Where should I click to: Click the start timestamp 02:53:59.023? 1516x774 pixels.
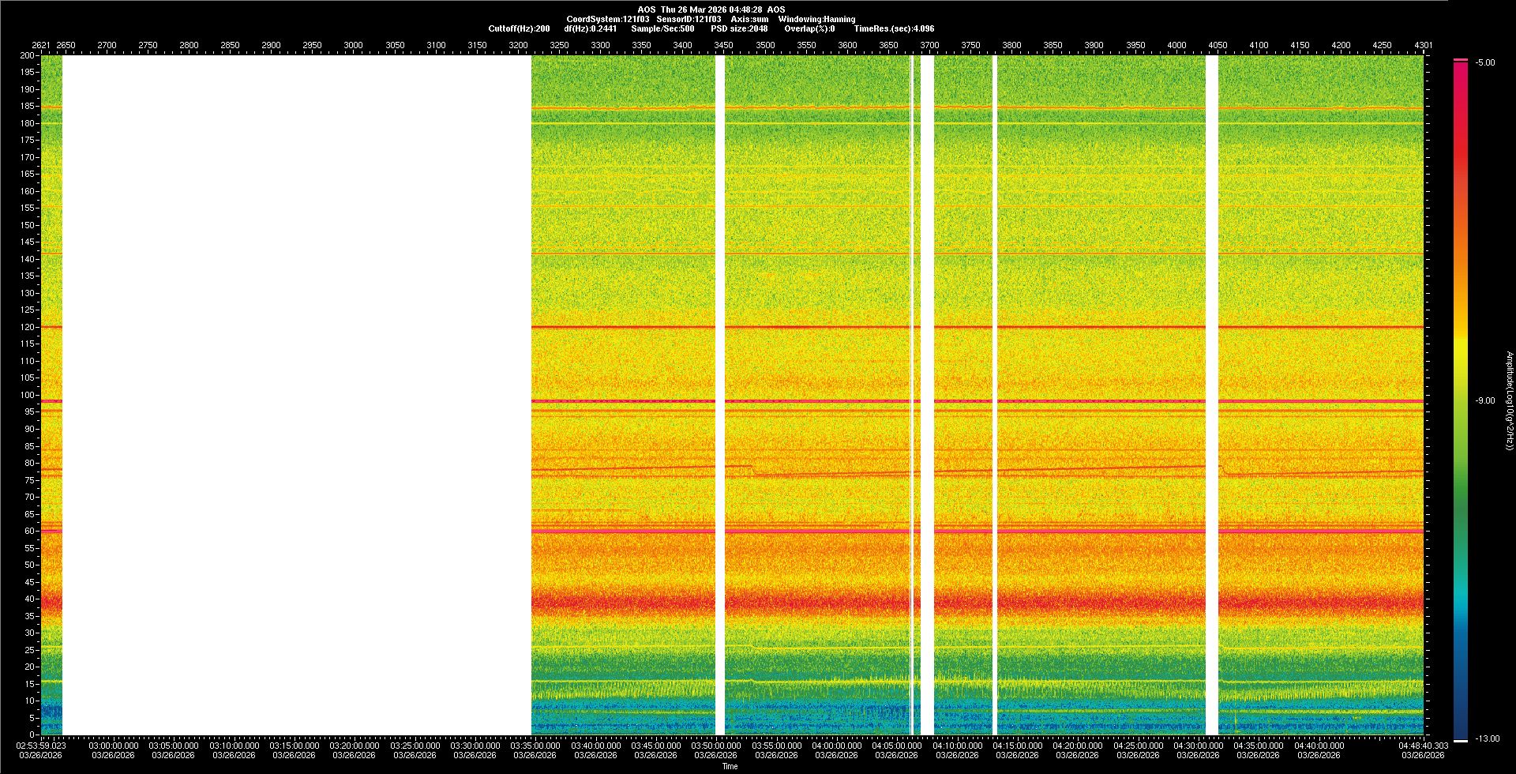[42, 745]
